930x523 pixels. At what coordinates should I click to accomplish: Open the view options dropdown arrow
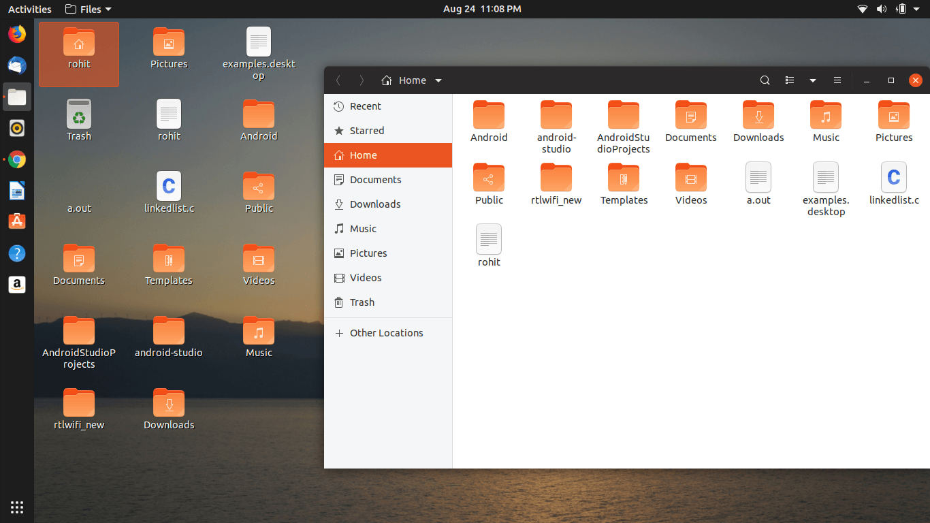pyautogui.click(x=813, y=80)
